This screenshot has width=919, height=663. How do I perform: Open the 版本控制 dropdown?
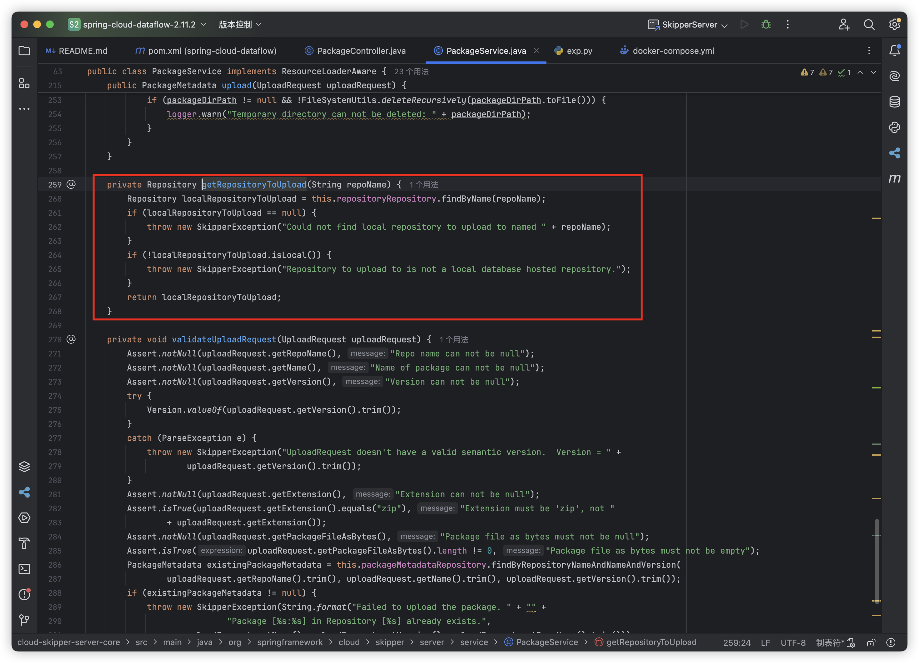coord(240,24)
